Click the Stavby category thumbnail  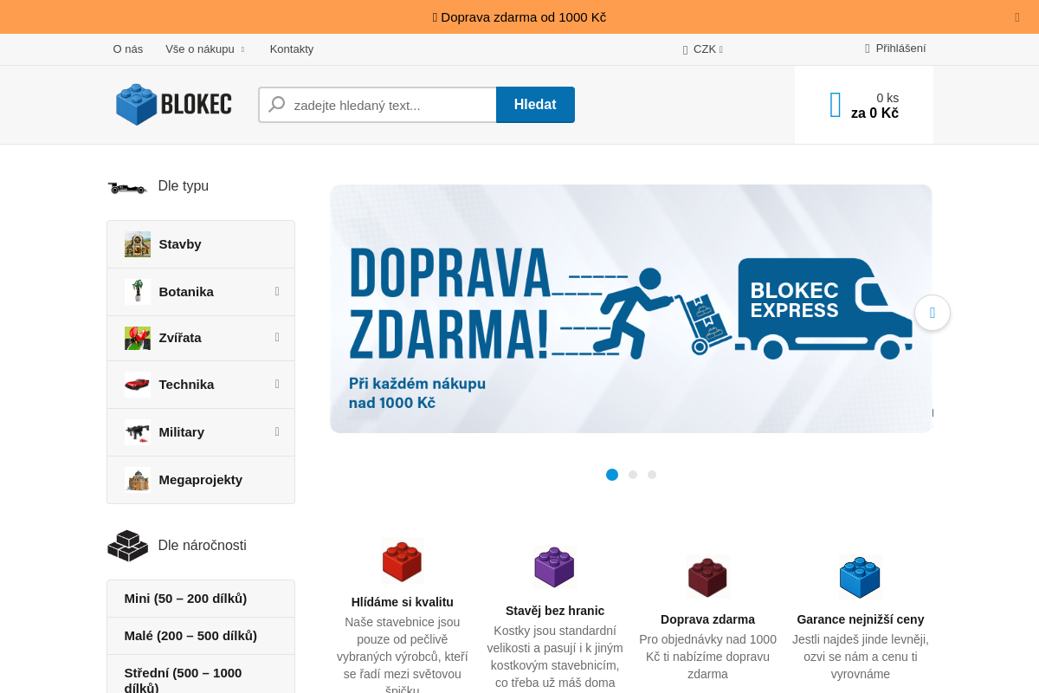click(138, 244)
